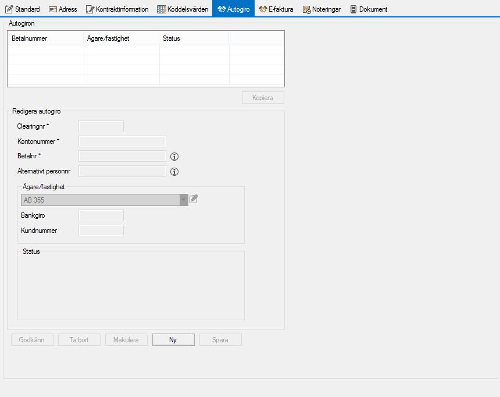Viewport: 500px width, 397px height.
Task: Click the Kontonummer input field
Action: 123,141
